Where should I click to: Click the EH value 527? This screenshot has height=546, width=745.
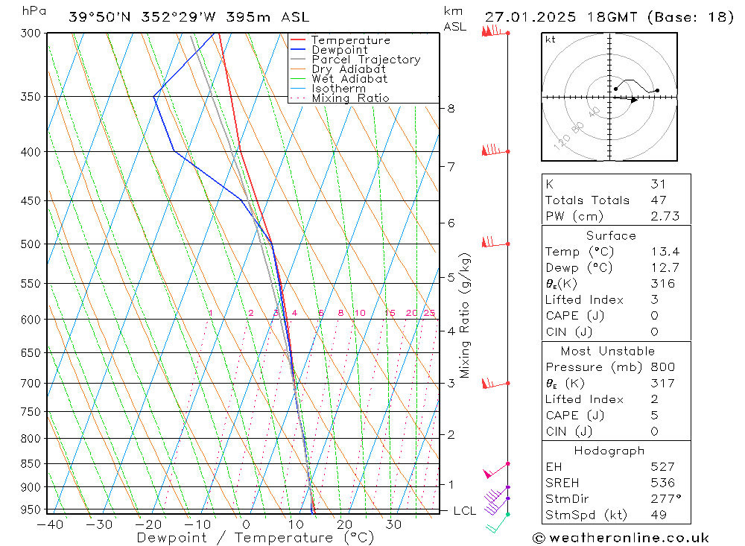(663, 466)
